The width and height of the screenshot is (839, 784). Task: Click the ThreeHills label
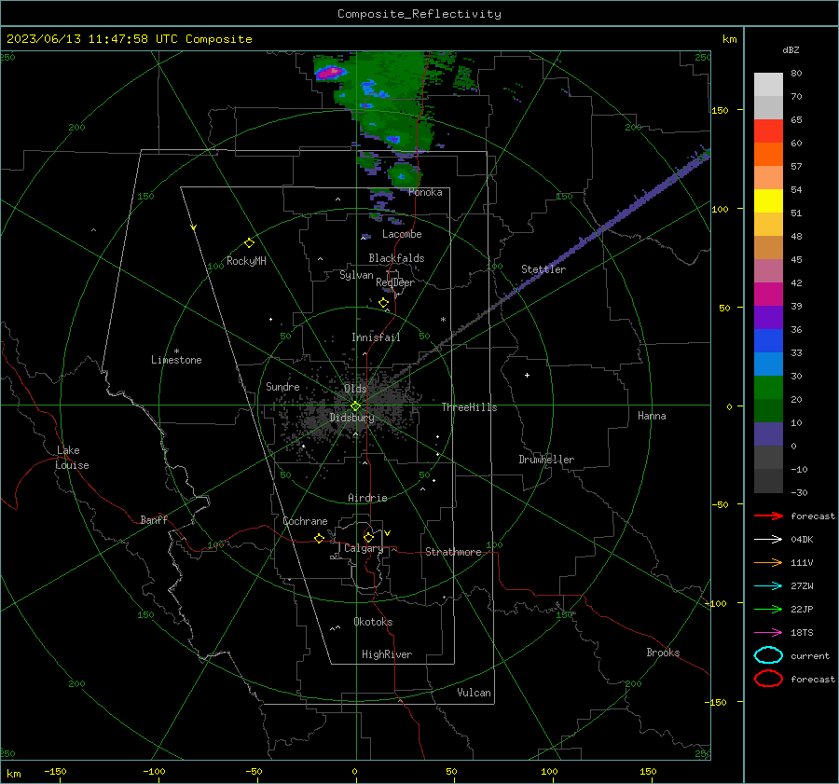(469, 407)
